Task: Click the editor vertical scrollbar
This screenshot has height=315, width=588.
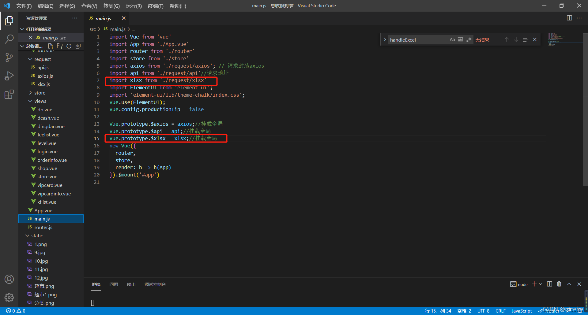Action: pyautogui.click(x=585, y=109)
